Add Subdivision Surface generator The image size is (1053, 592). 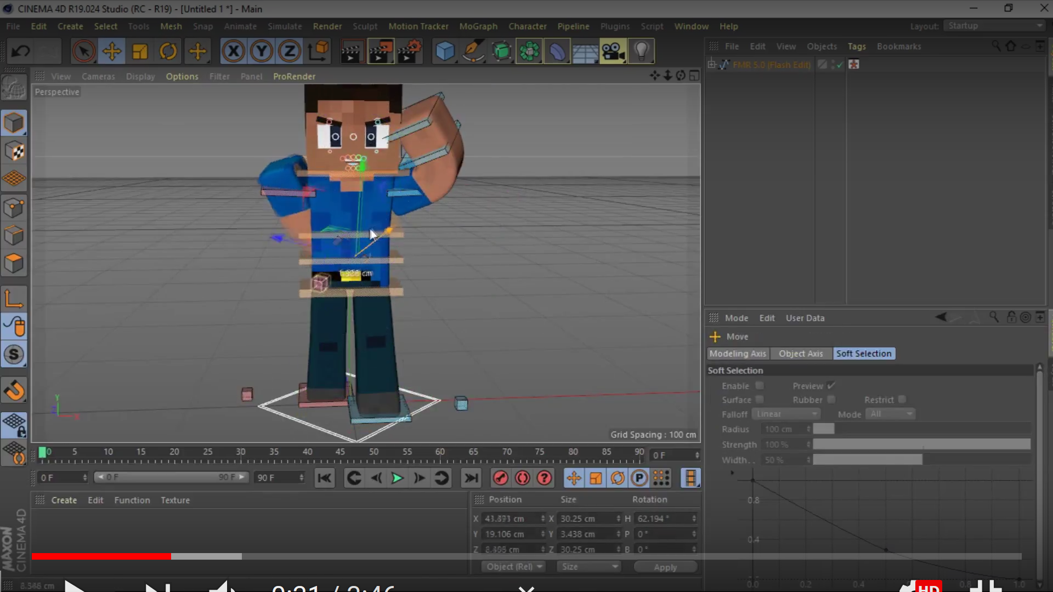click(501, 52)
